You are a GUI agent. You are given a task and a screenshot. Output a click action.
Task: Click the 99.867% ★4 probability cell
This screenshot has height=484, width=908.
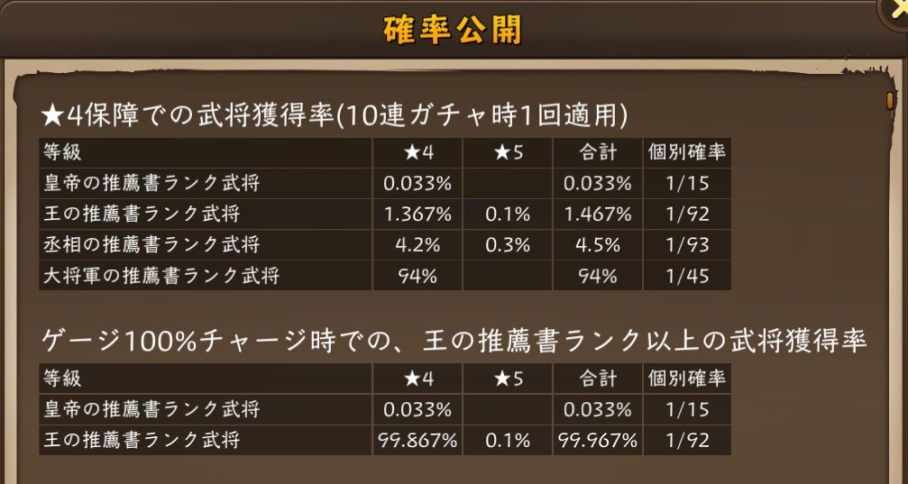pos(417,441)
